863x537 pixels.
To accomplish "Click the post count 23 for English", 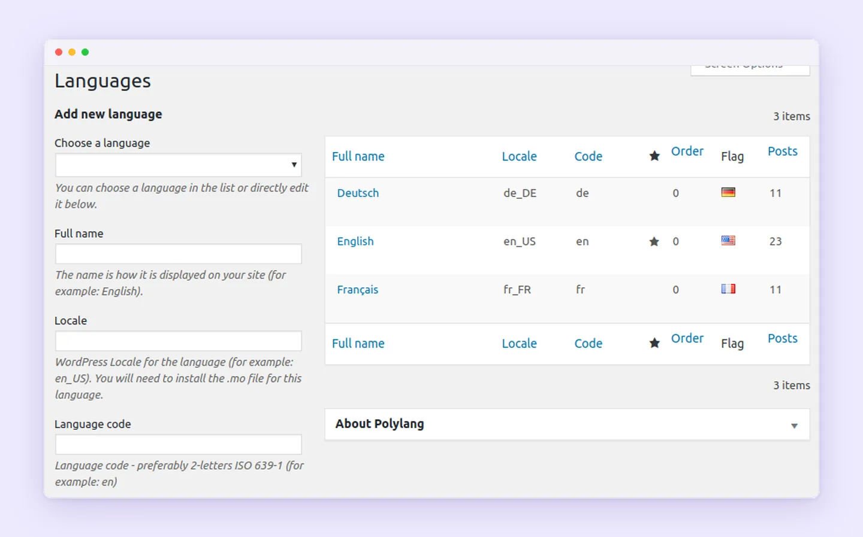I will coord(776,241).
